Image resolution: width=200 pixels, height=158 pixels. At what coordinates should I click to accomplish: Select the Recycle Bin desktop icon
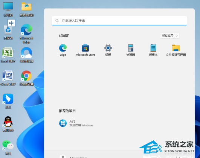pos(8,32)
